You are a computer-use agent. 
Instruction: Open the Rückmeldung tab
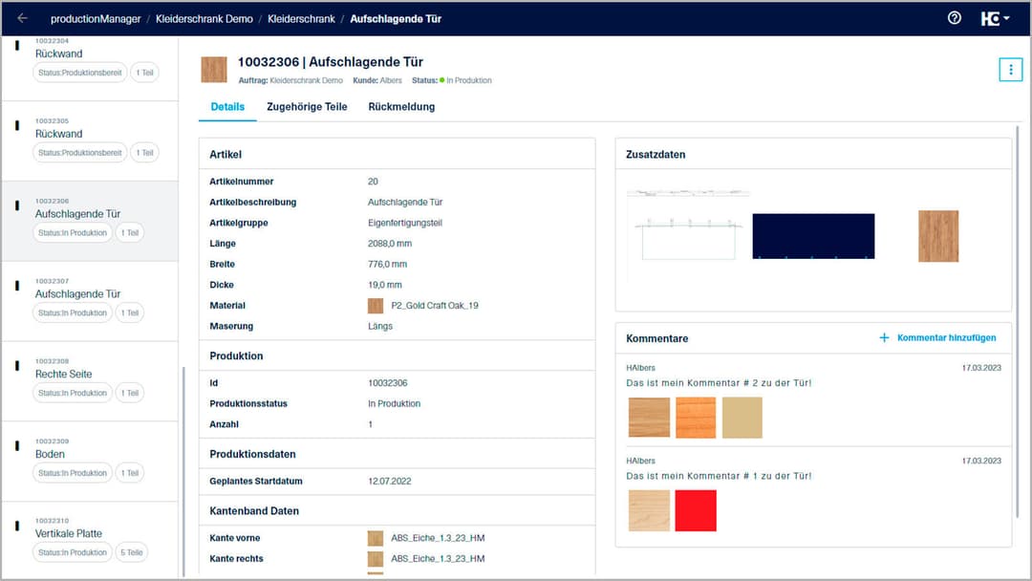(403, 106)
